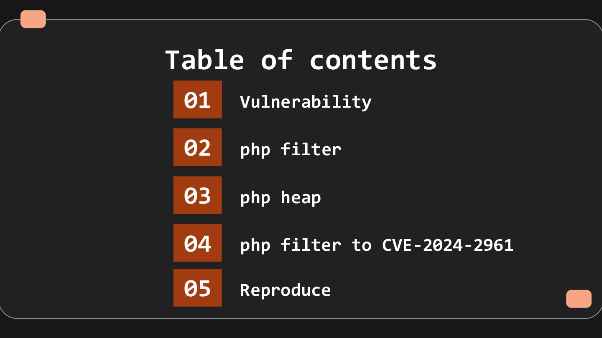
Task: Click the salmon rounded square at top-left corner
Action: click(x=33, y=19)
